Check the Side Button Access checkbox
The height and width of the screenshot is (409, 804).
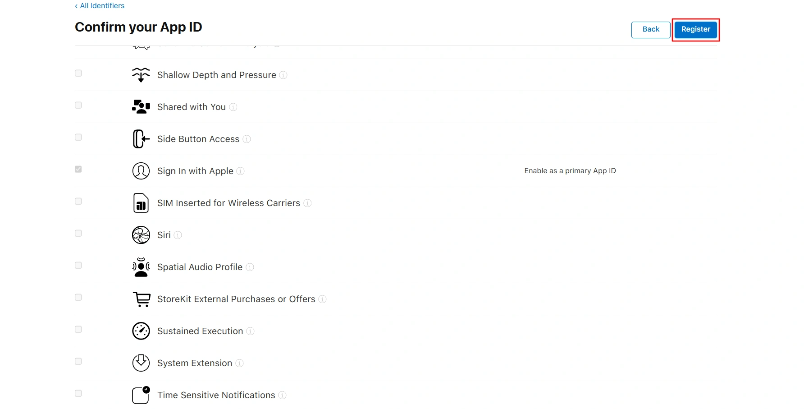(x=78, y=137)
